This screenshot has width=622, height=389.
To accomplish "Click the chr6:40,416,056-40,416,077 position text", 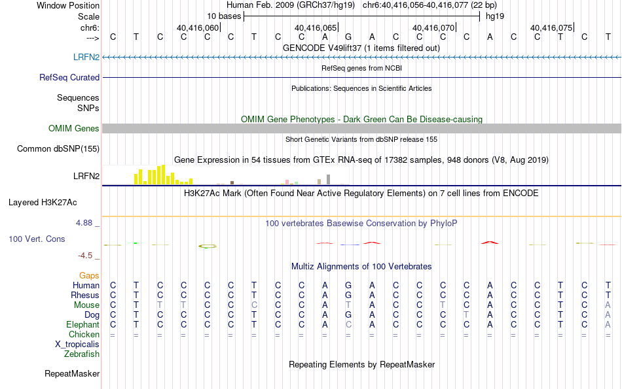I will click(x=430, y=5).
